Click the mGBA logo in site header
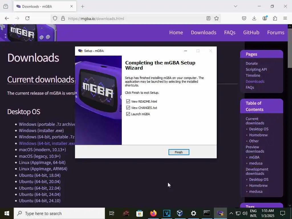The image size is (292, 219). (x=28, y=33)
